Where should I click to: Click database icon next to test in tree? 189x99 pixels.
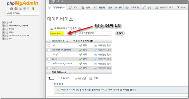click(x=7, y=39)
